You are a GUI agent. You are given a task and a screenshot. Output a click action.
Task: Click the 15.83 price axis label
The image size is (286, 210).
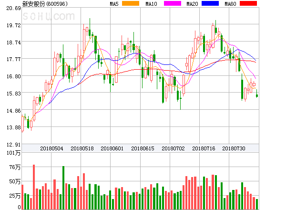tap(13, 94)
